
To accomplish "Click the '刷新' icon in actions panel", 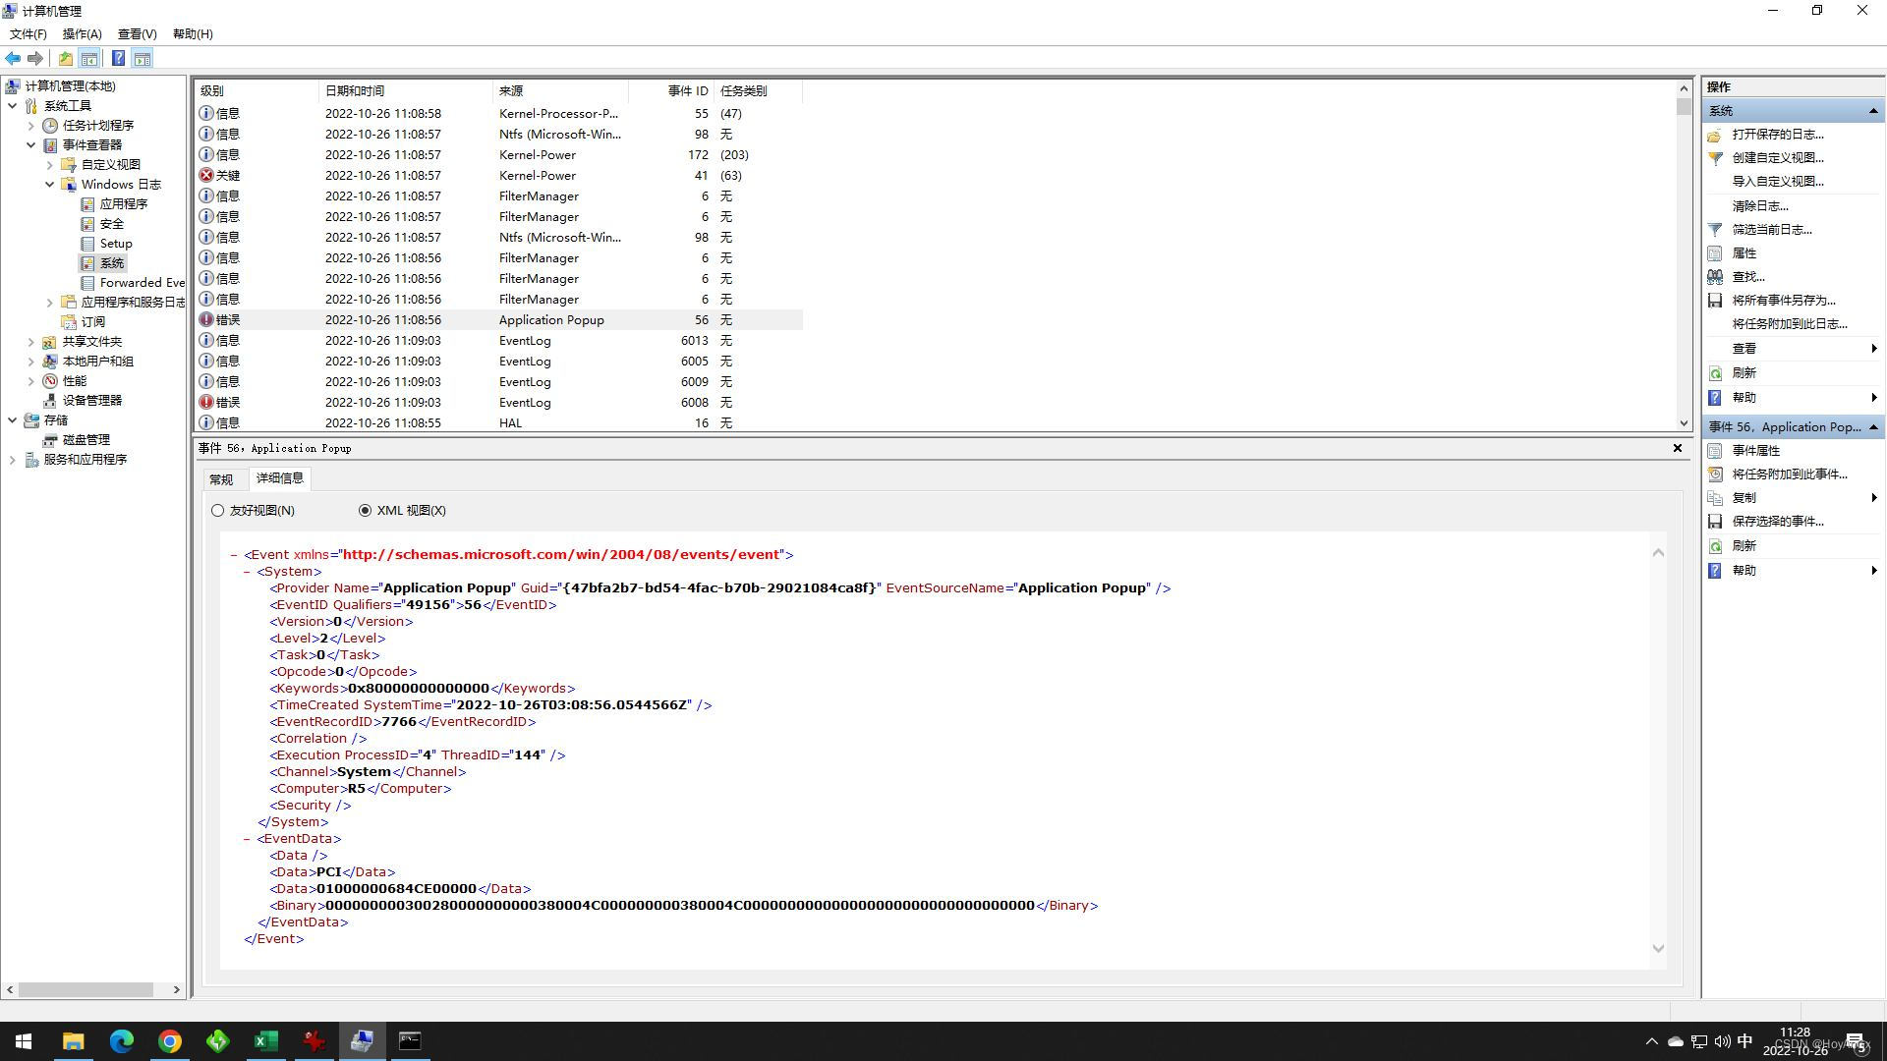I will click(1715, 371).
